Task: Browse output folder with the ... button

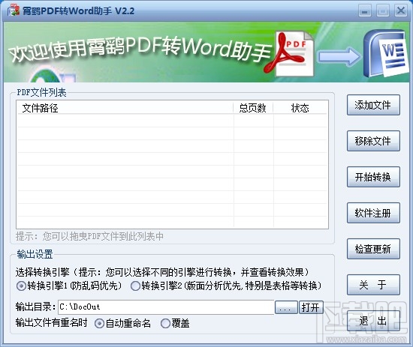Action: [286, 307]
